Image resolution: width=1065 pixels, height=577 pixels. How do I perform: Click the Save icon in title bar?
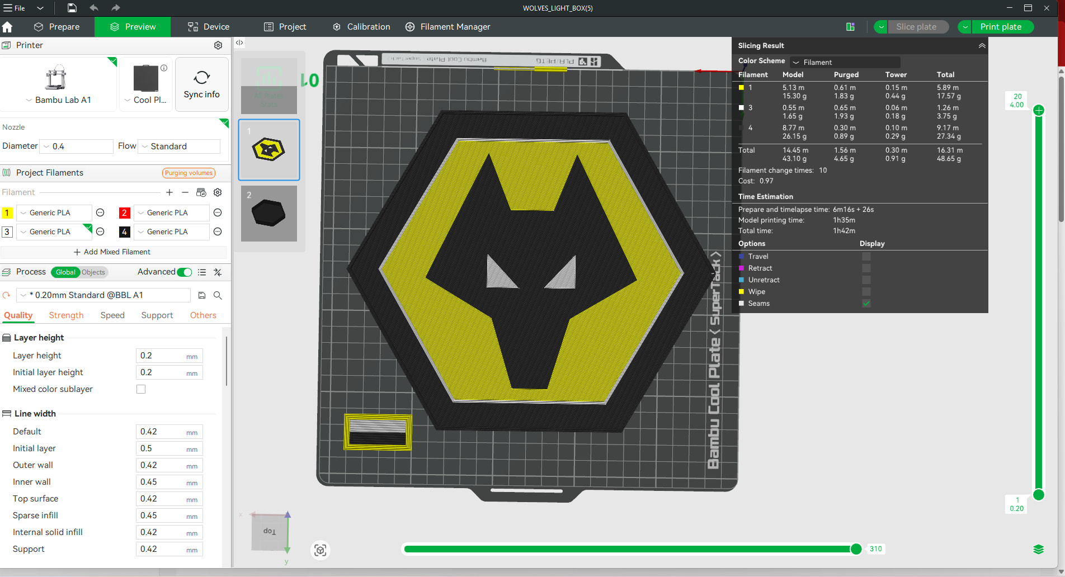pyautogui.click(x=72, y=8)
